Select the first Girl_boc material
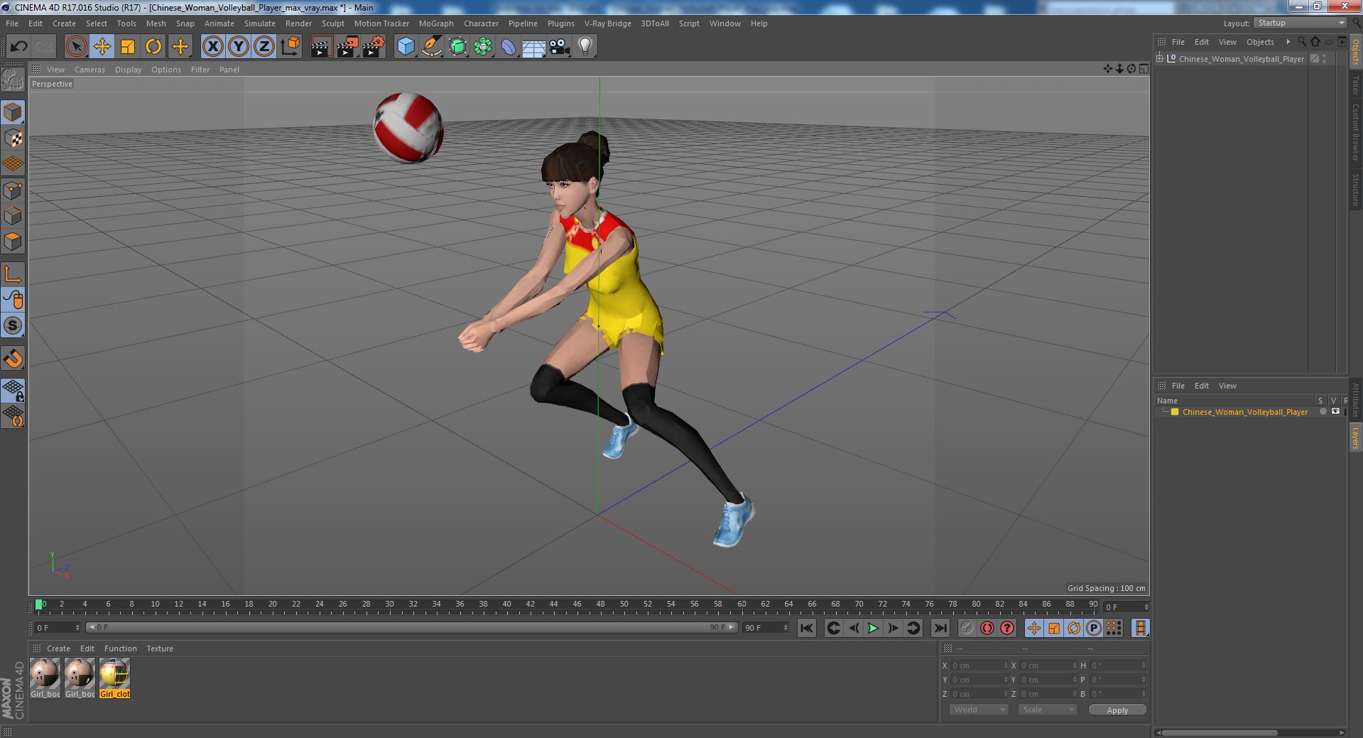This screenshot has height=738, width=1363. pyautogui.click(x=45, y=678)
